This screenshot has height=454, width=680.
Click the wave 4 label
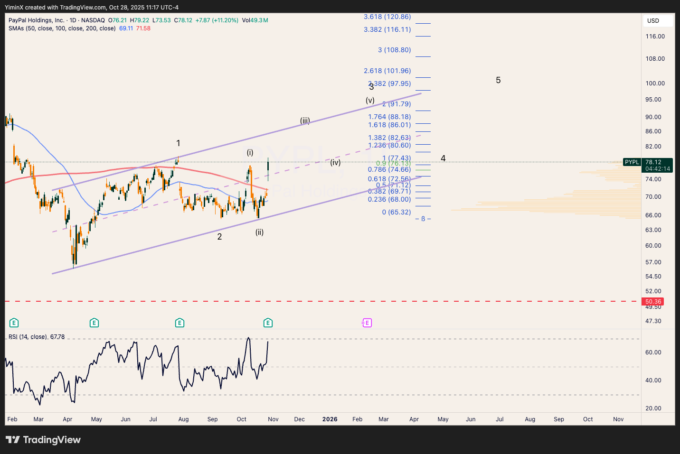click(x=443, y=158)
